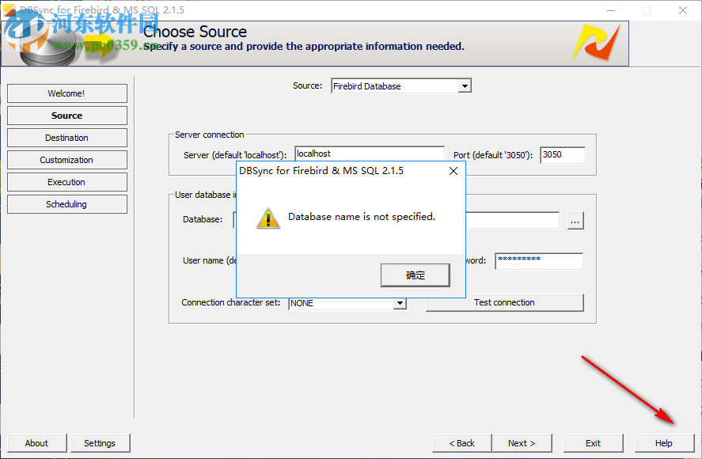This screenshot has width=702, height=459.
Task: Exit the DBSync wizard
Action: pyautogui.click(x=593, y=443)
